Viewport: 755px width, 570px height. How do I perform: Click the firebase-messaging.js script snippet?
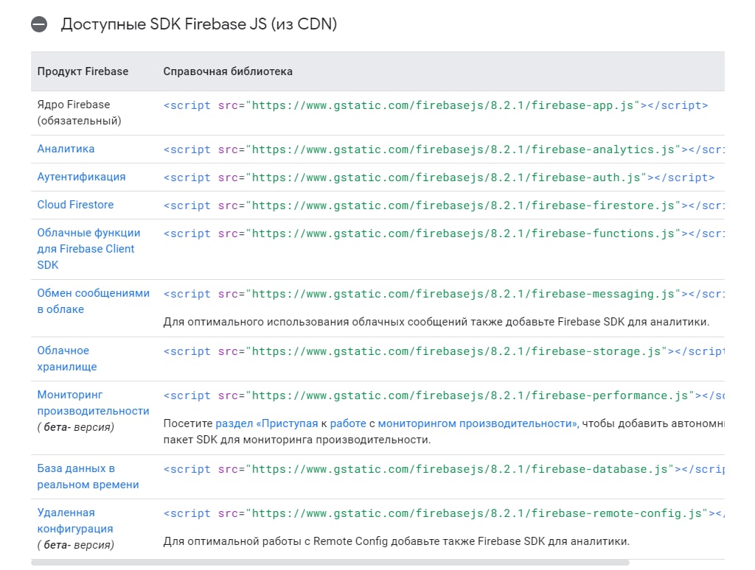[x=443, y=294]
